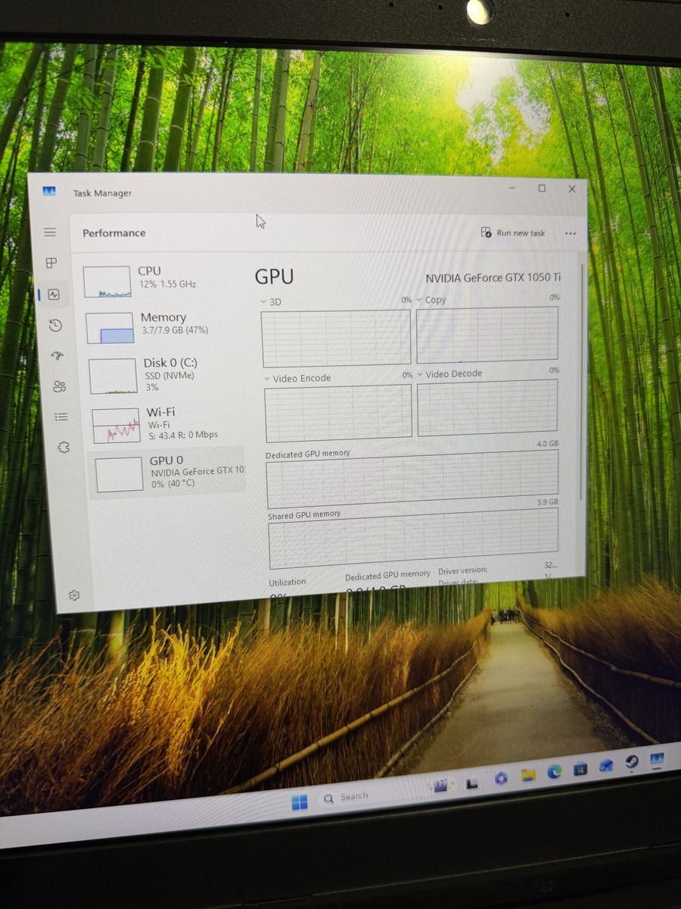
Task: Go to the Details list icon
Action: [x=61, y=417]
